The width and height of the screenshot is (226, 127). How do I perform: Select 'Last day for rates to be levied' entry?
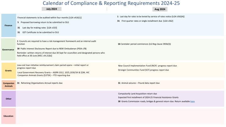coord(151,17)
